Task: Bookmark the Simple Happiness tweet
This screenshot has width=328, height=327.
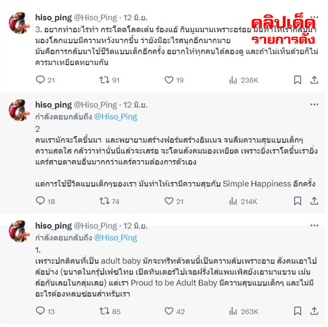Action: pyautogui.click(x=298, y=201)
